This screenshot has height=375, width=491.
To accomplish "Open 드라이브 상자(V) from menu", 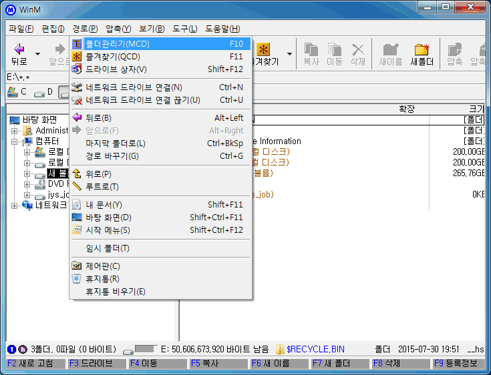I will pyautogui.click(x=160, y=69).
